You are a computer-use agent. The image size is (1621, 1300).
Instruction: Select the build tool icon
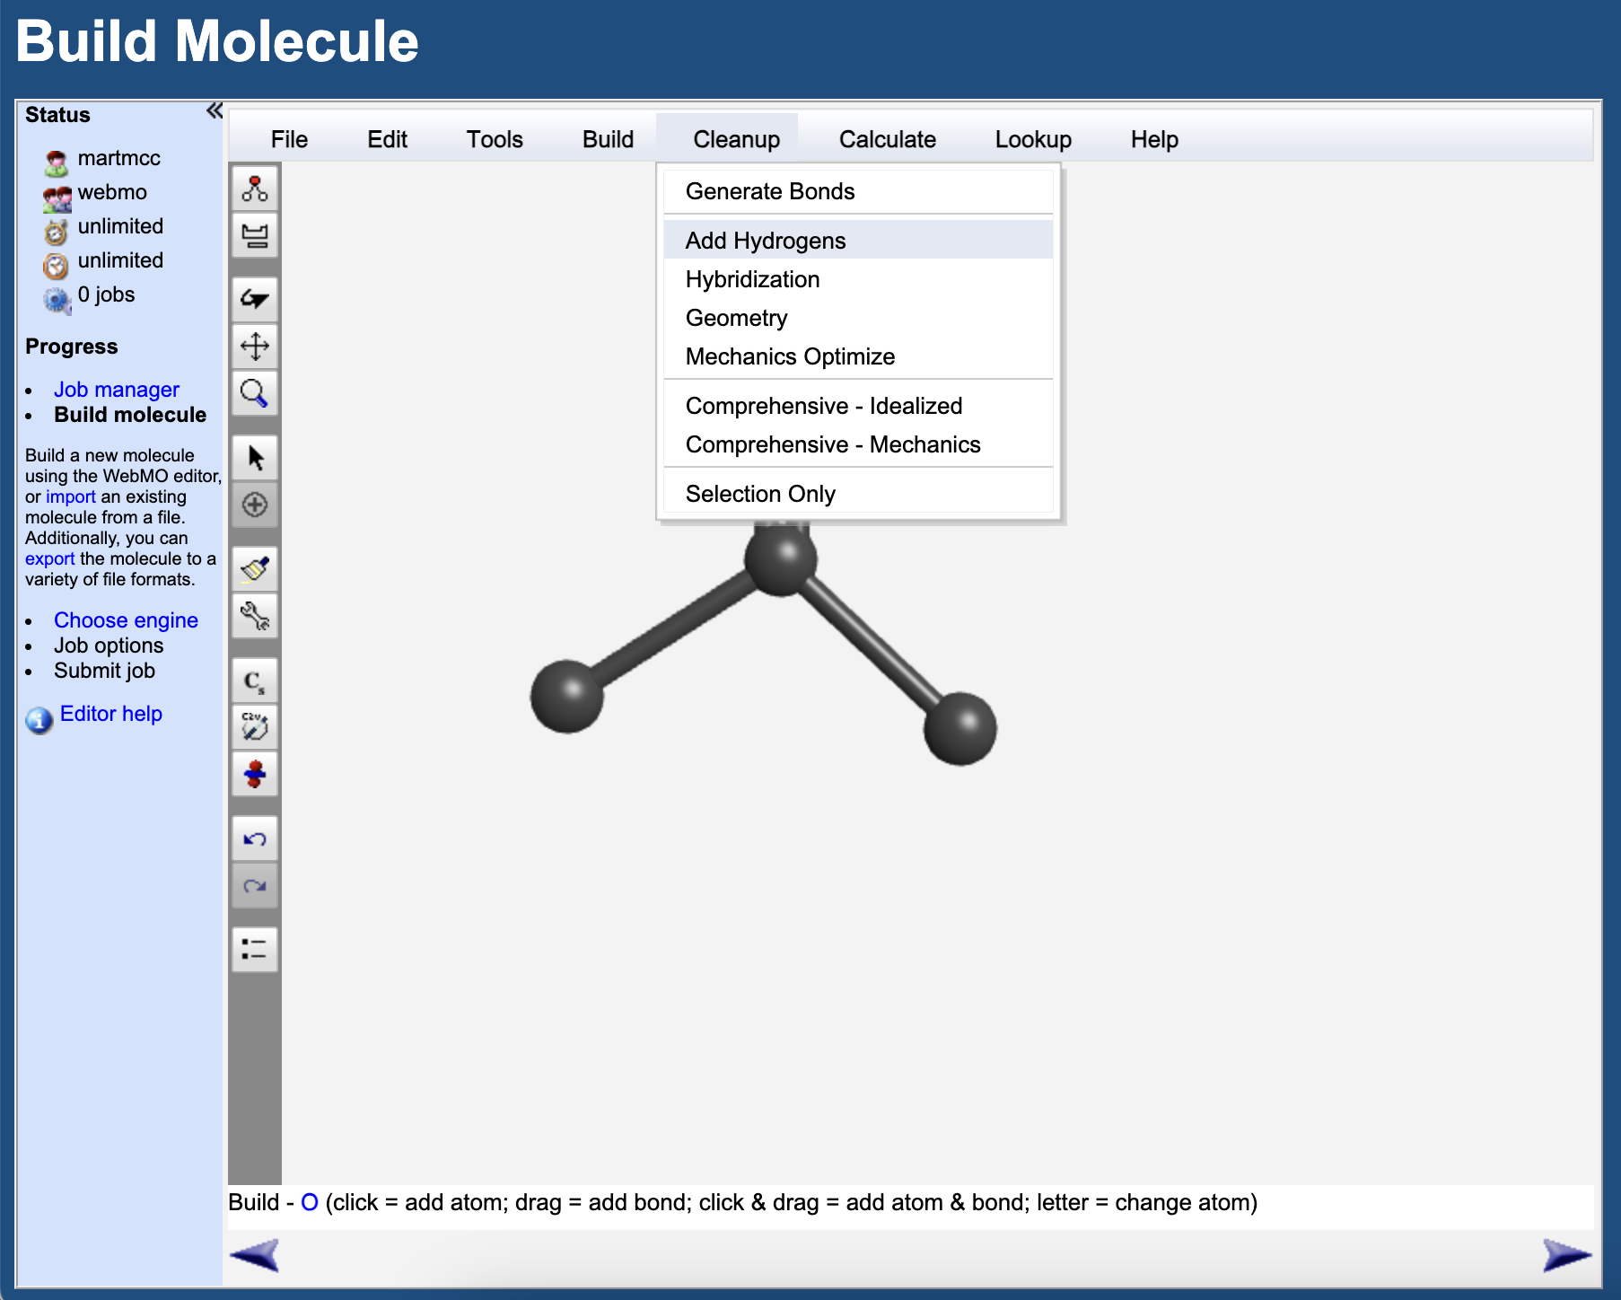254,188
